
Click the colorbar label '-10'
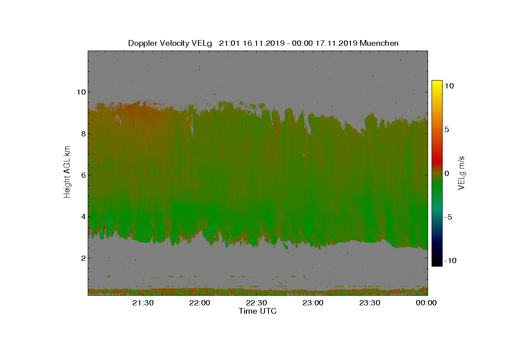[450, 260]
